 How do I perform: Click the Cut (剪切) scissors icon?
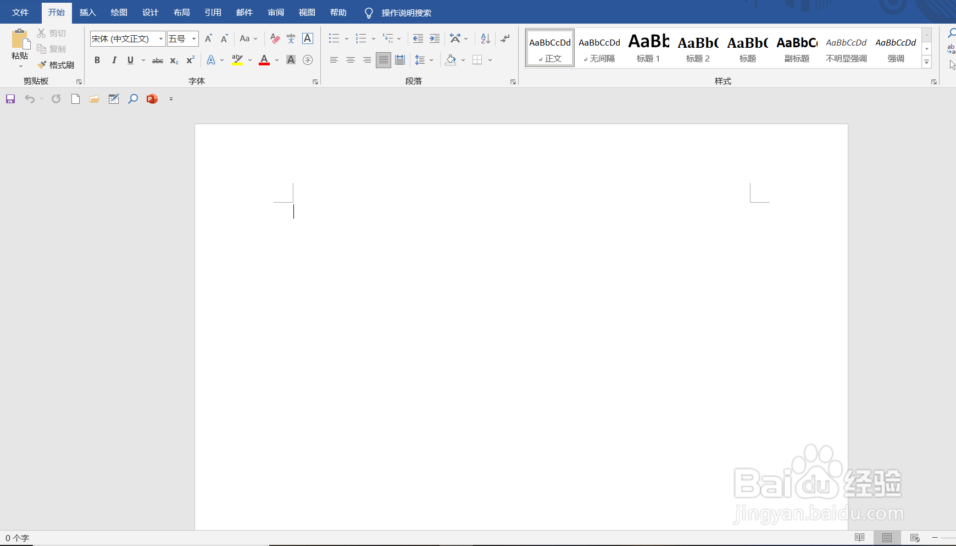[x=41, y=33]
